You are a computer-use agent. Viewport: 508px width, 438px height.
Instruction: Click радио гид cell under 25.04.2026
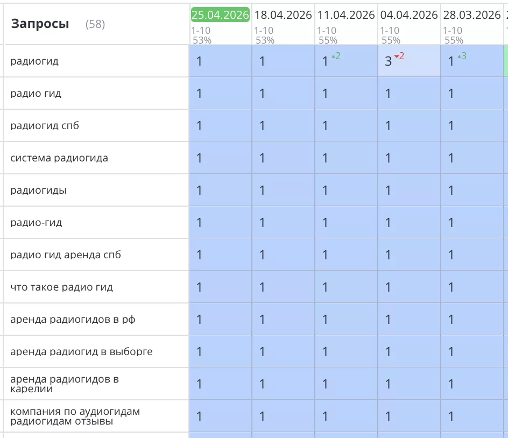coord(220,93)
